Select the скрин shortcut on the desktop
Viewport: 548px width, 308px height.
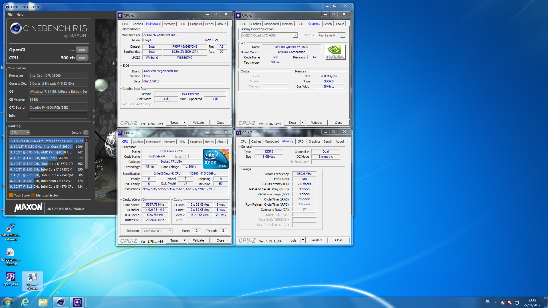pyautogui.click(x=32, y=281)
